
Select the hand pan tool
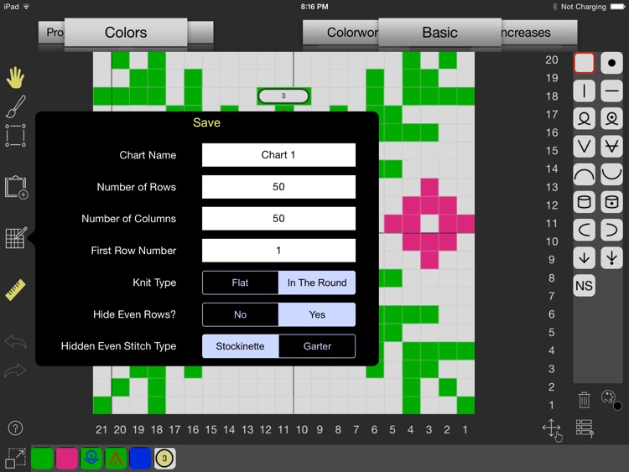15,78
